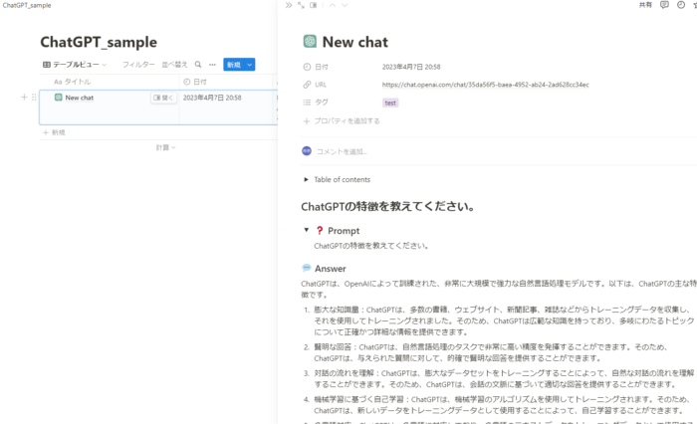Open the dropdown arrow beside 新規 button
The height and width of the screenshot is (424, 697).
coord(250,64)
